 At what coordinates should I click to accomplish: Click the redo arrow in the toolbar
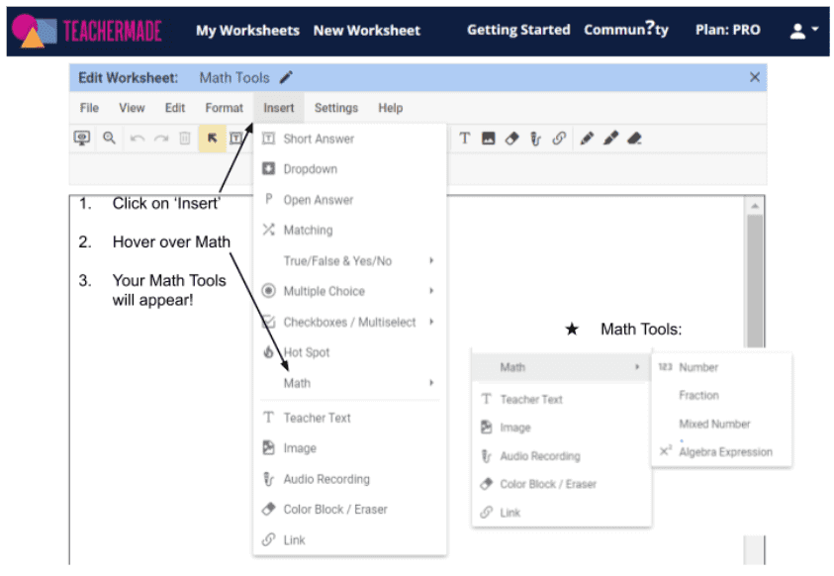click(x=161, y=139)
